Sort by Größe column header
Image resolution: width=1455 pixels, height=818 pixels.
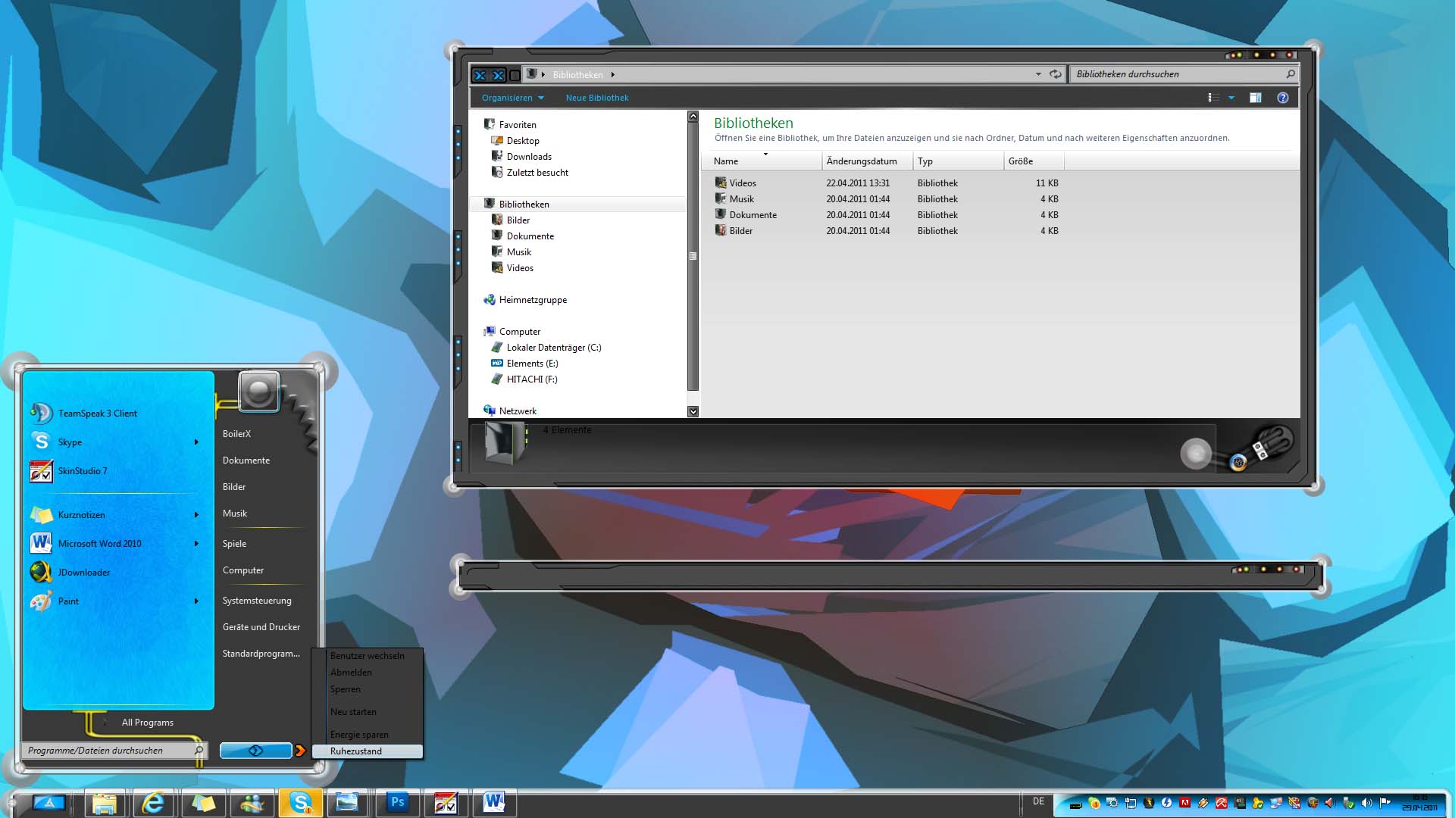tap(1034, 161)
